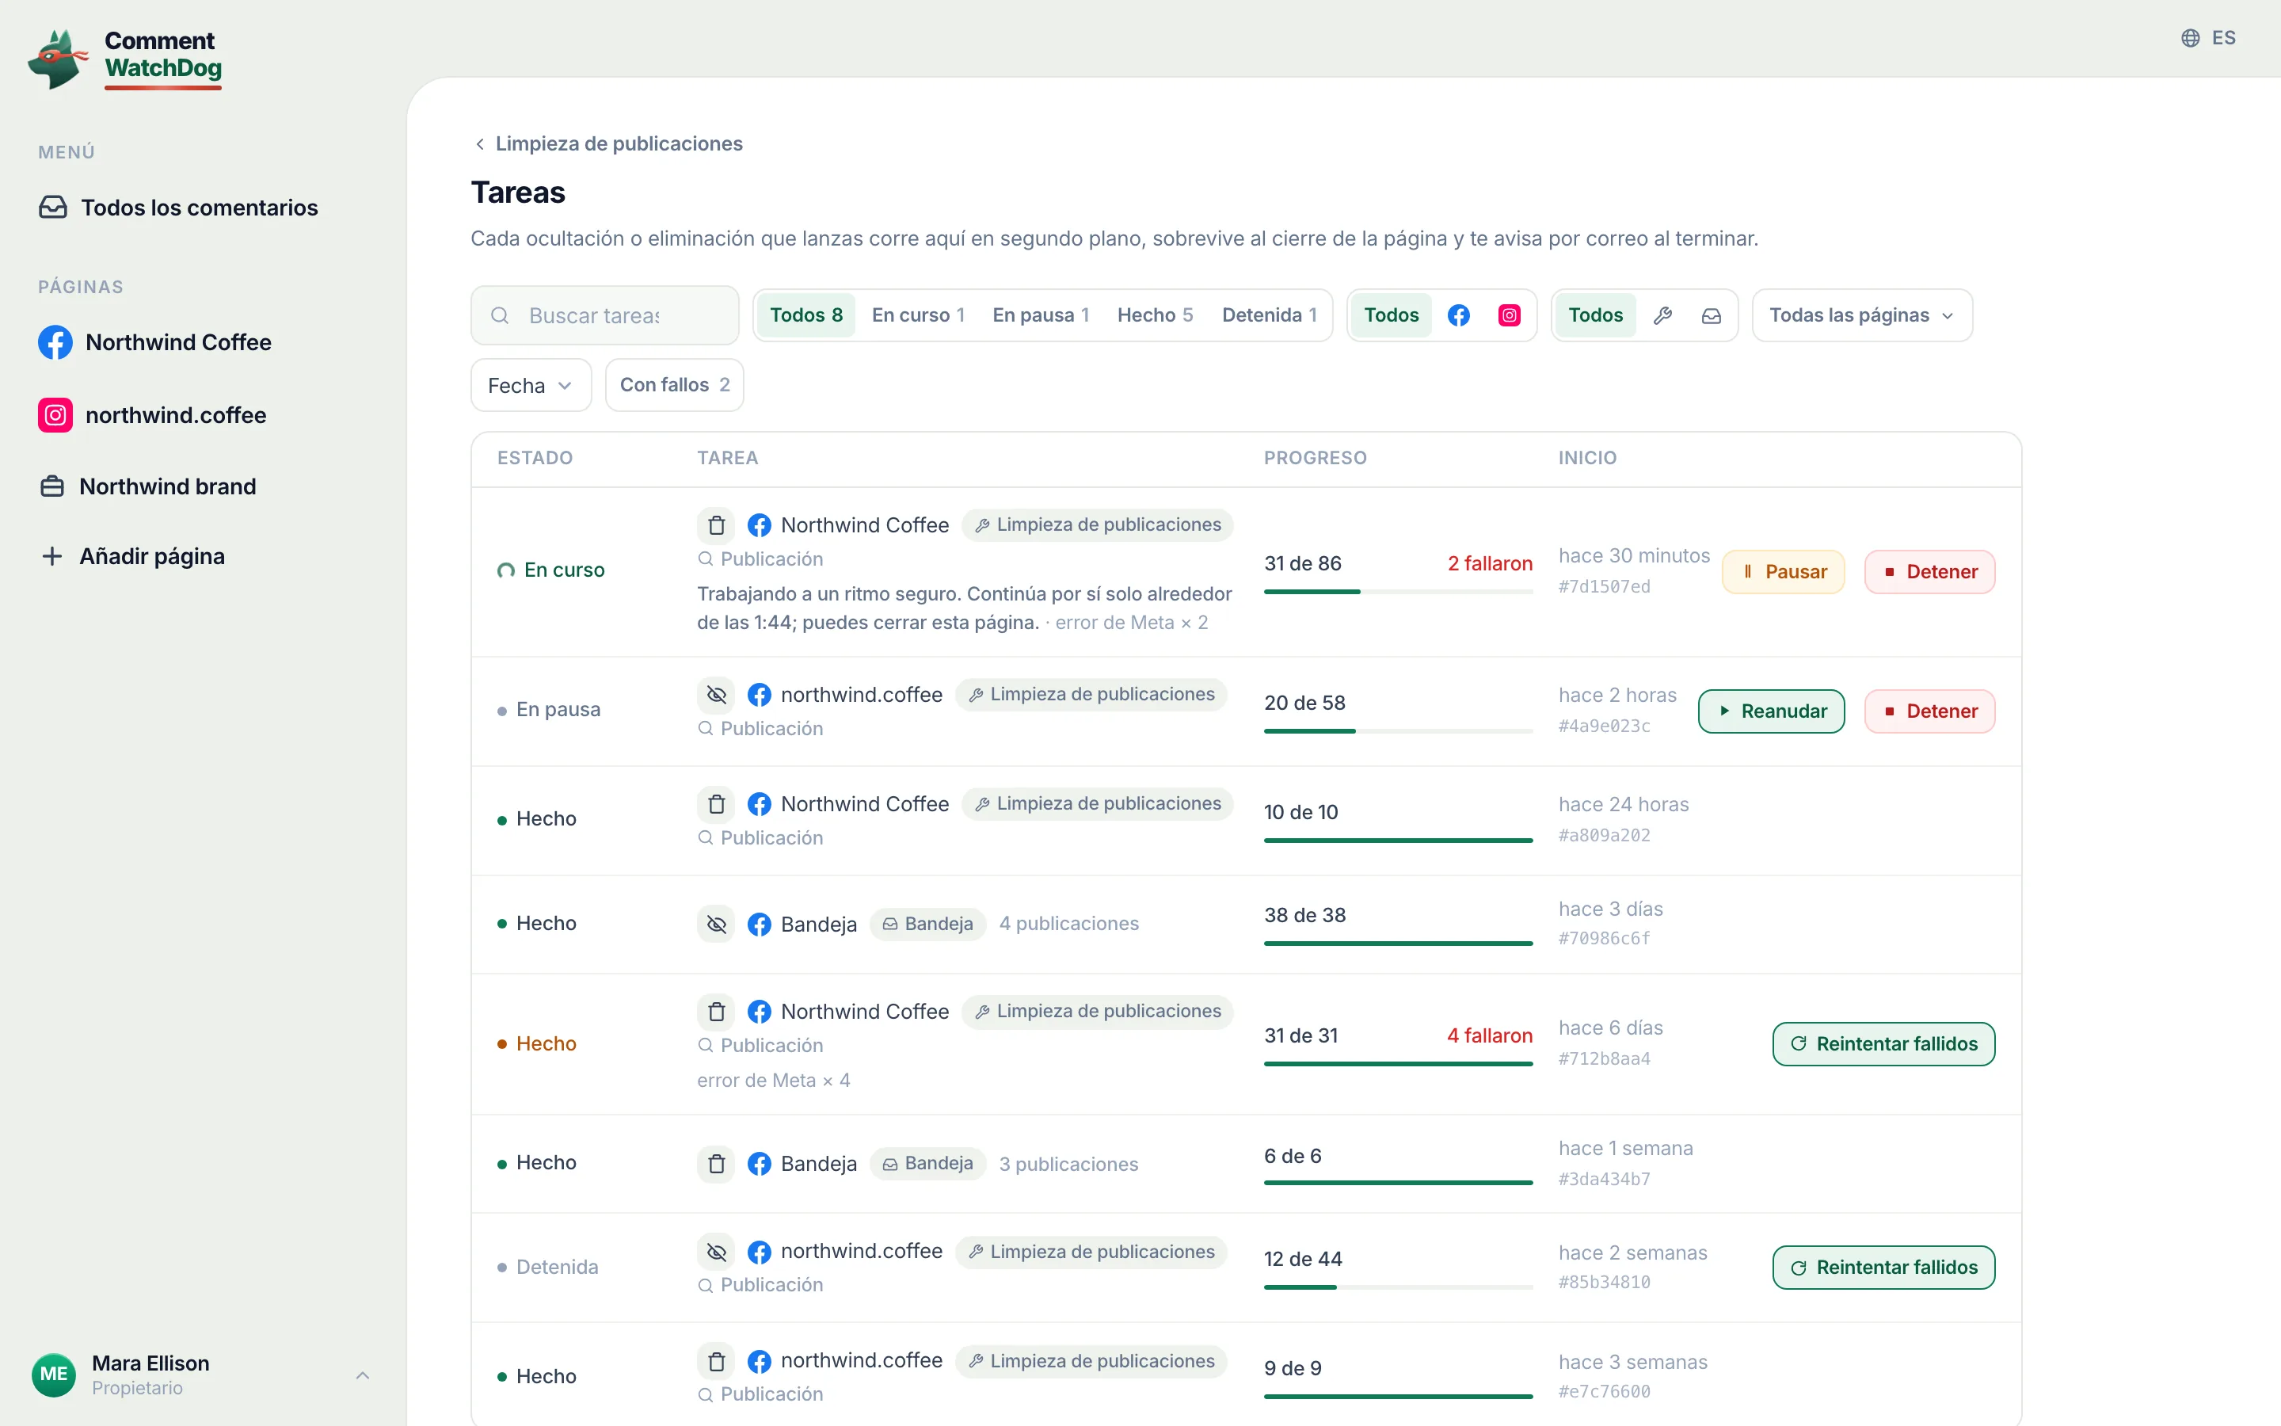2281x1426 pixels.
Task: Click the back chevron beside Limpieza de publicaciones
Action: 480,143
